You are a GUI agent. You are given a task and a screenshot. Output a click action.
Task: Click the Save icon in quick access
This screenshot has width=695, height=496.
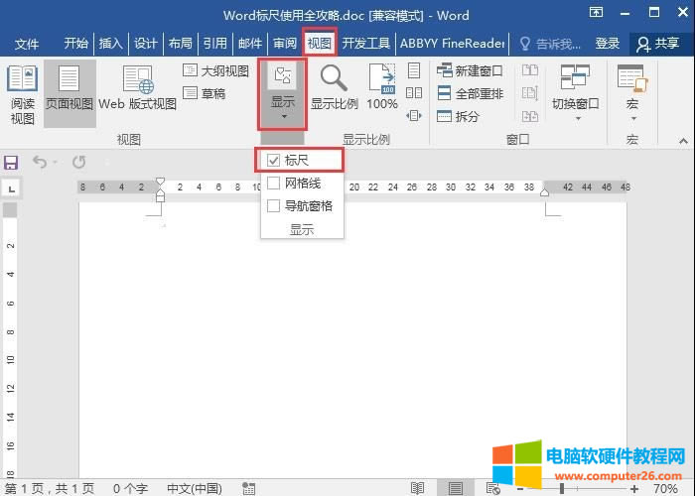[x=12, y=162]
